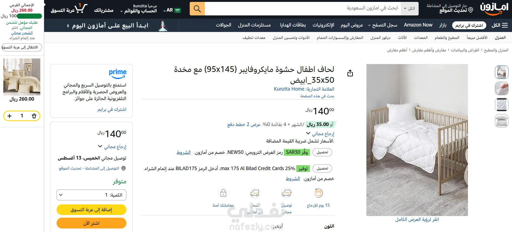Image resolution: width=512 pixels, height=232 pixels.
Task: Select المفارش وإكسسوارات الحمام sub-navigation tab
Action: click(x=340, y=38)
